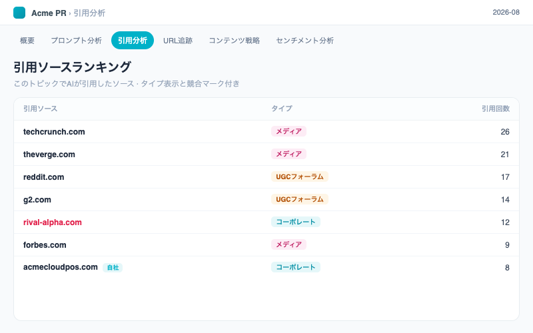Select the g2.com source row

266,199
